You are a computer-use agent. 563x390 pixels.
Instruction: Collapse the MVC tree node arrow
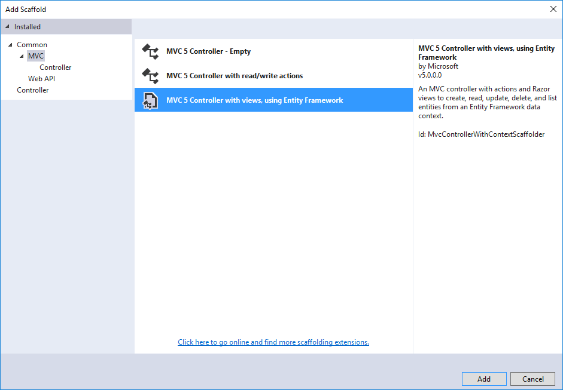[x=22, y=56]
